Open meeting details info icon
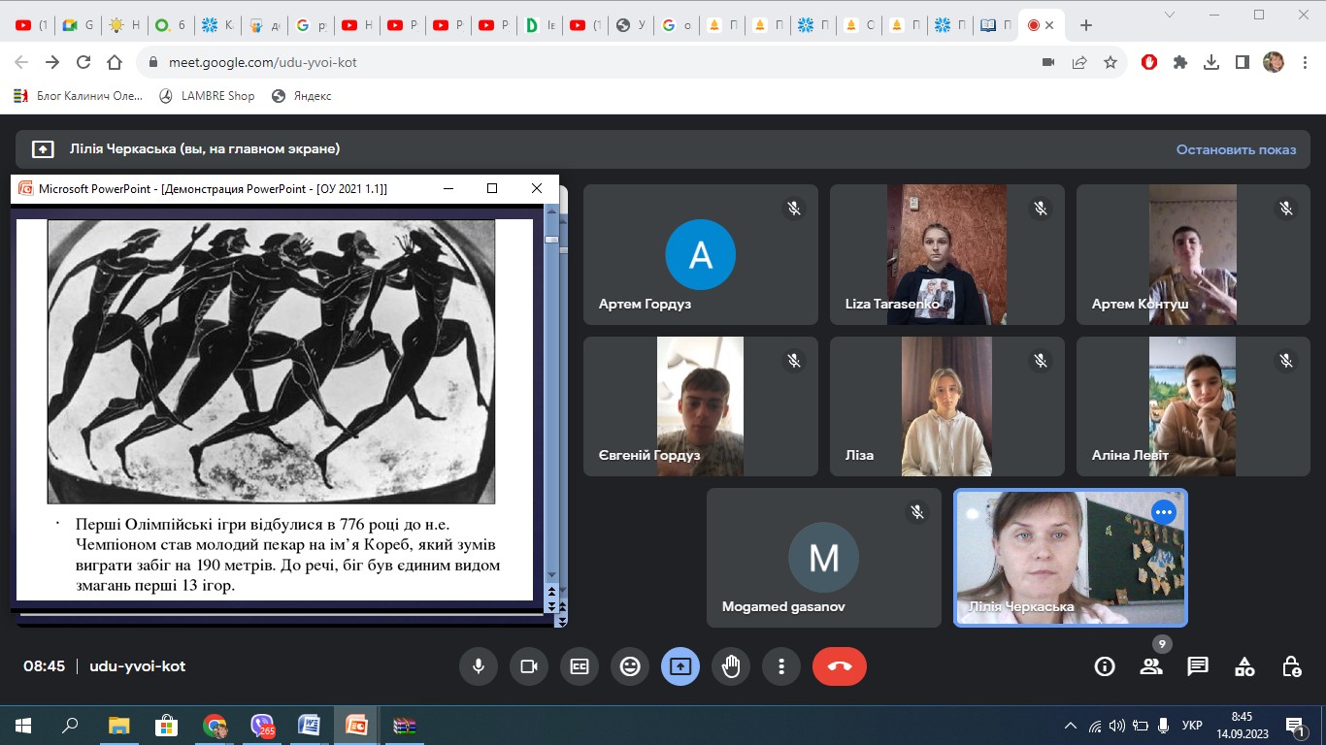 click(x=1105, y=666)
